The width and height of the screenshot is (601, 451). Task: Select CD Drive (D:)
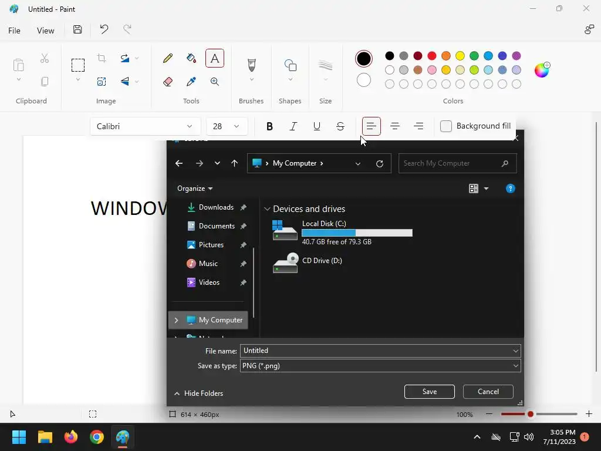tap(308, 263)
